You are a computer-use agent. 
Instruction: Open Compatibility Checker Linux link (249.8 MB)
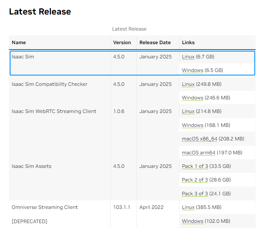tap(188, 84)
